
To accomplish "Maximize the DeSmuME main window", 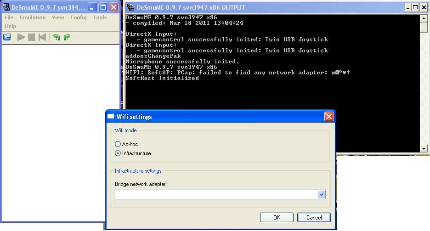I will pyautogui.click(x=103, y=7).
